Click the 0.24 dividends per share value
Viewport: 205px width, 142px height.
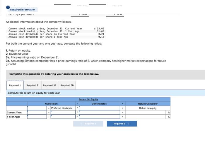pos(101,34)
